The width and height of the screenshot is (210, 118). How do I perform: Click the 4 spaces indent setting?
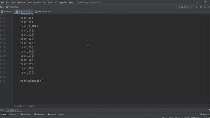[186, 117]
